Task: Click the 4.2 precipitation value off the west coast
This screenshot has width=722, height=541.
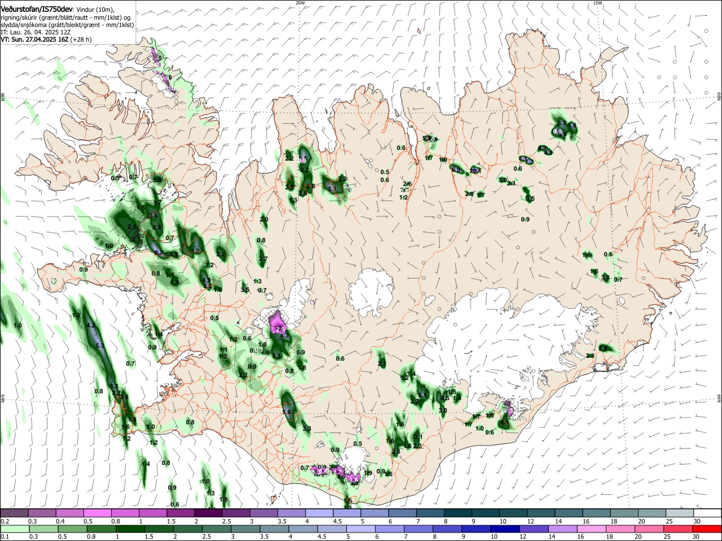Action: point(91,326)
